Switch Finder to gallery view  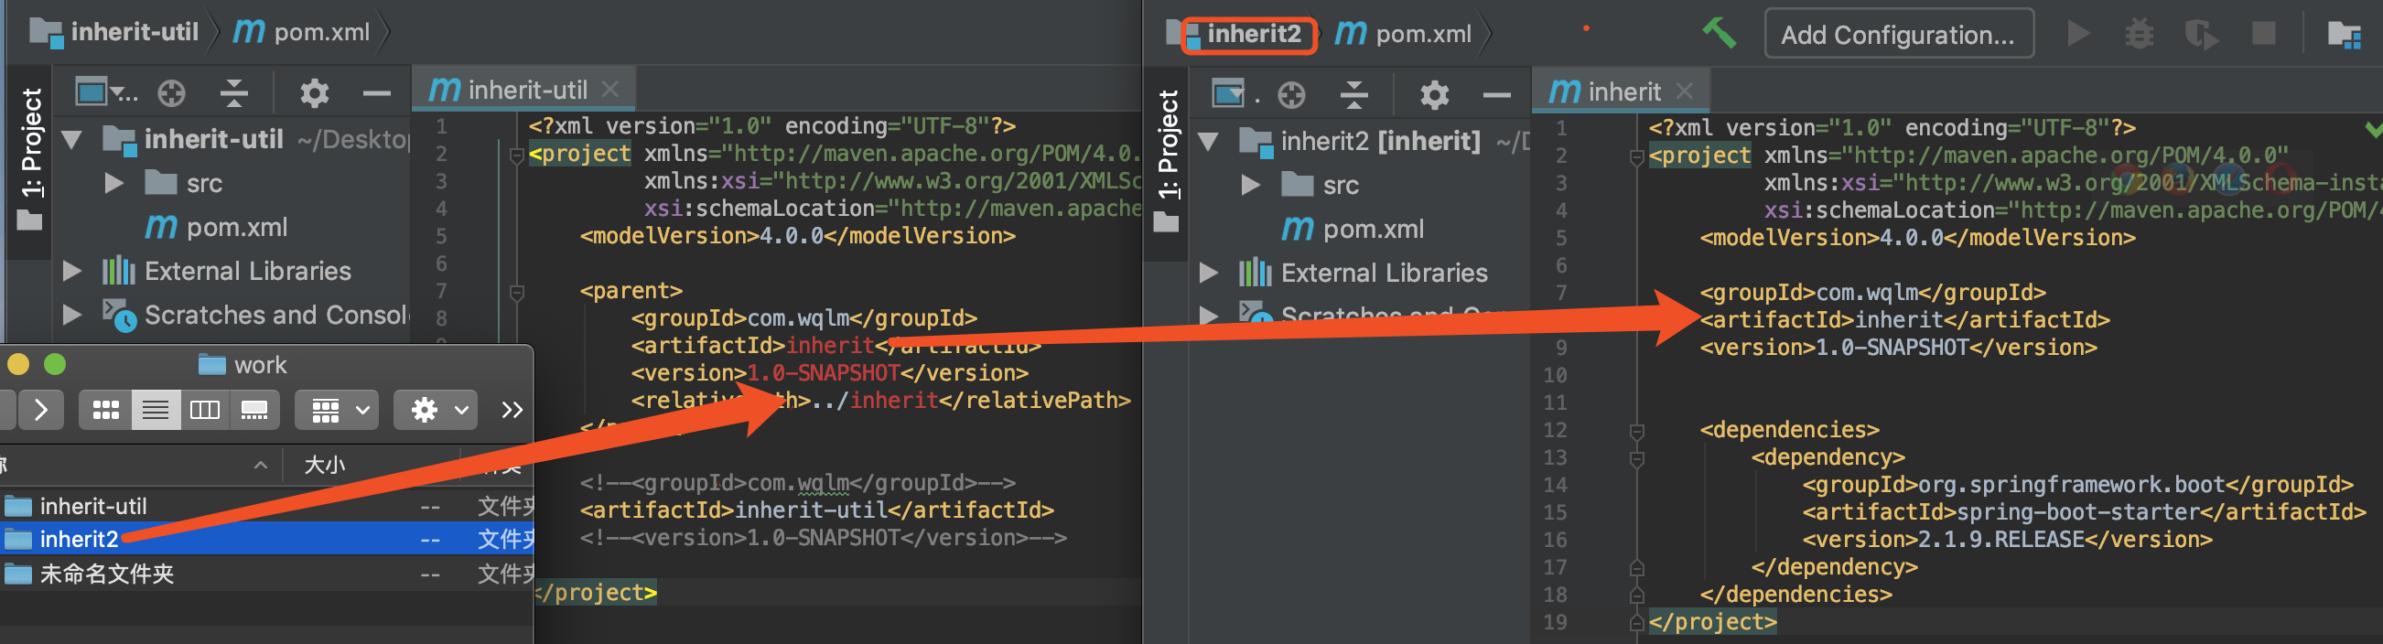pyautogui.click(x=254, y=410)
